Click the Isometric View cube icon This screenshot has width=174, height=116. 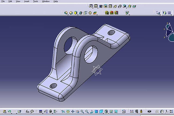click(101, 111)
